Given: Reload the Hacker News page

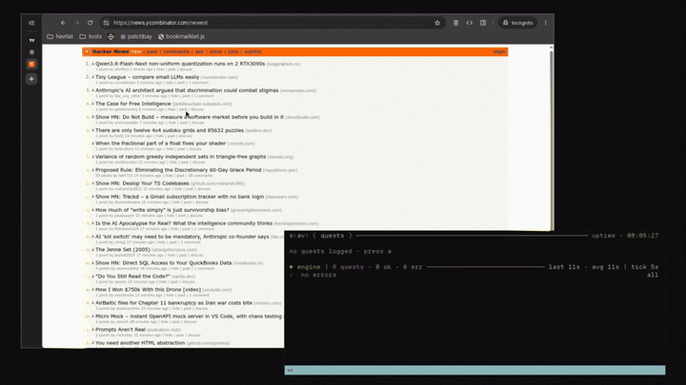Looking at the screenshot, I should [91, 23].
